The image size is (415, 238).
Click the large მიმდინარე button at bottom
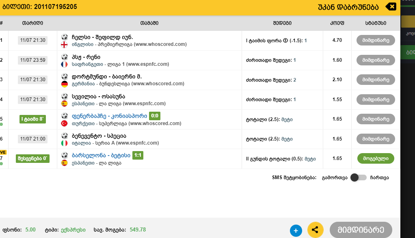361,230
